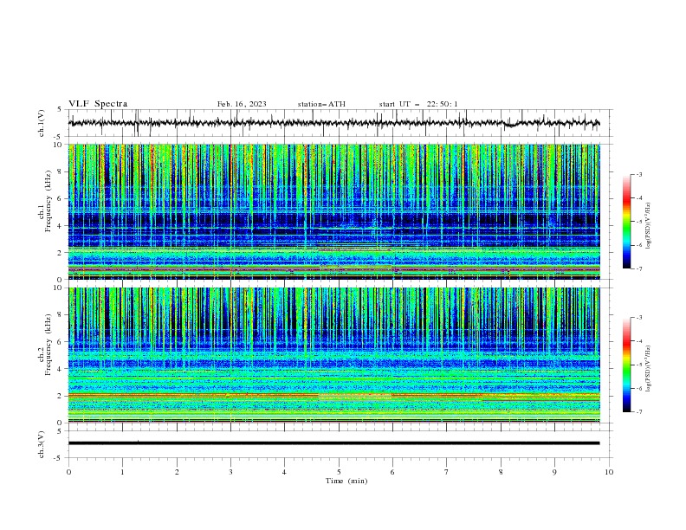Click the "-7" tick on ch.1 colorbar
This screenshot has height=530, width=686.
tap(638, 268)
